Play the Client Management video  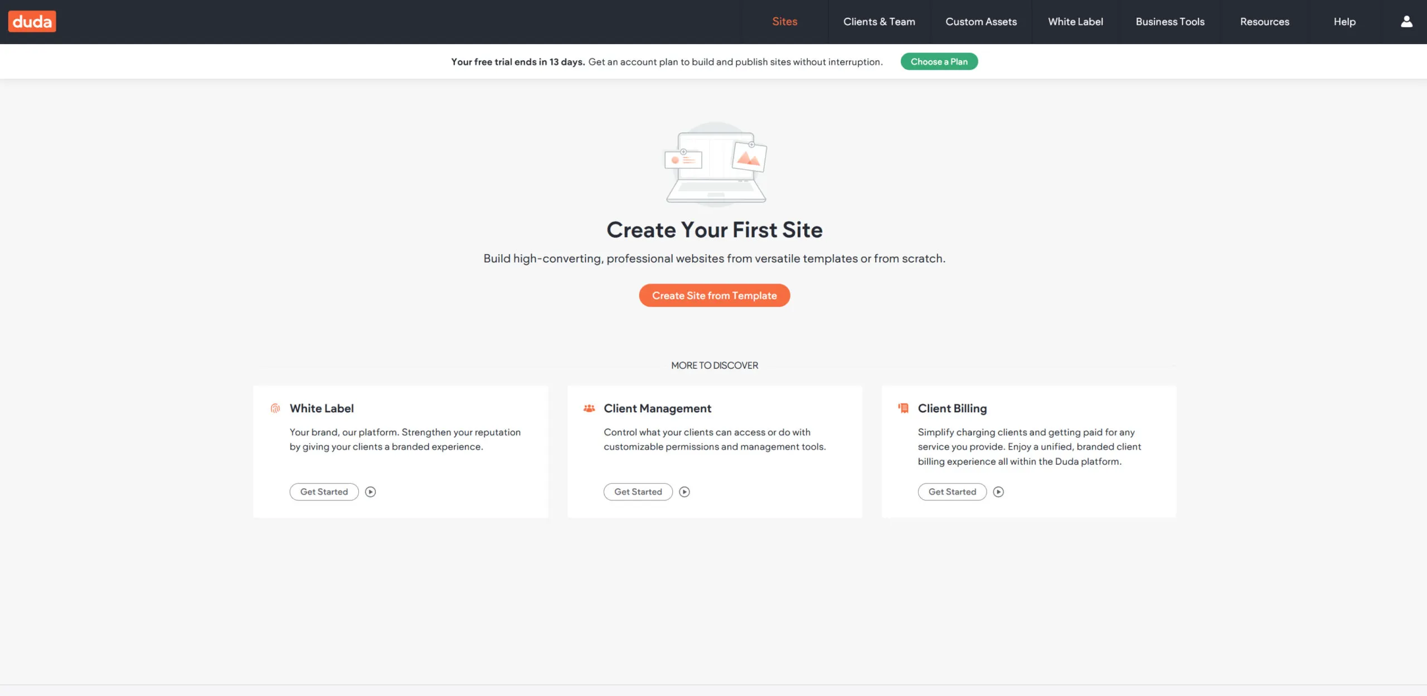(x=685, y=491)
